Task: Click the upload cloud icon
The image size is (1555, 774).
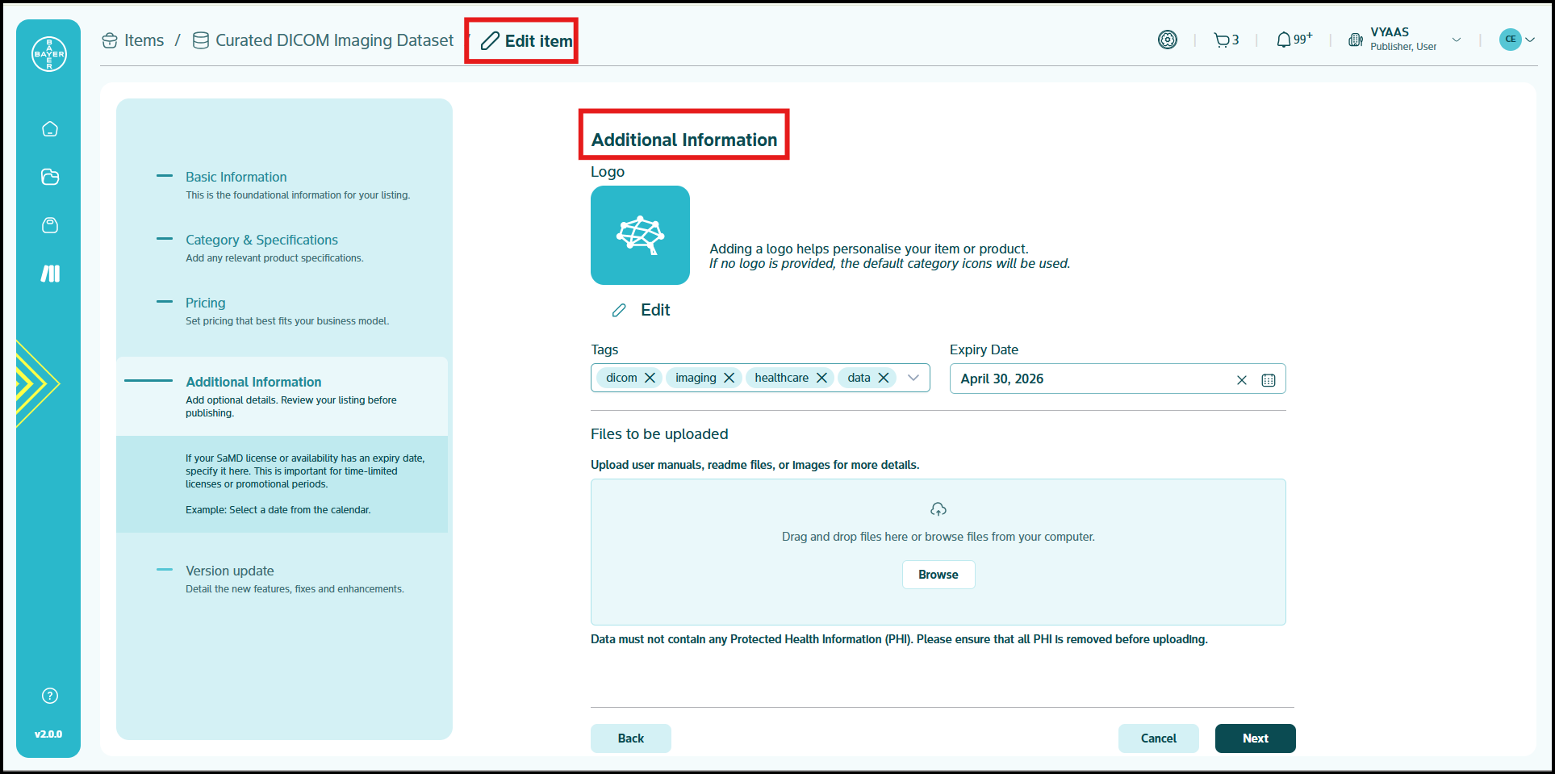Action: tap(938, 508)
